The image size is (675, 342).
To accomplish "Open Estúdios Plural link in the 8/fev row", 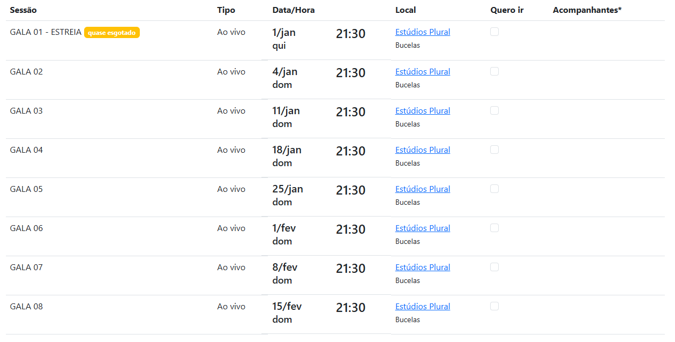I will pos(423,267).
